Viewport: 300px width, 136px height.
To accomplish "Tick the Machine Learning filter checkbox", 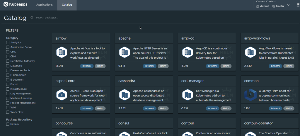I will pos(8,98).
